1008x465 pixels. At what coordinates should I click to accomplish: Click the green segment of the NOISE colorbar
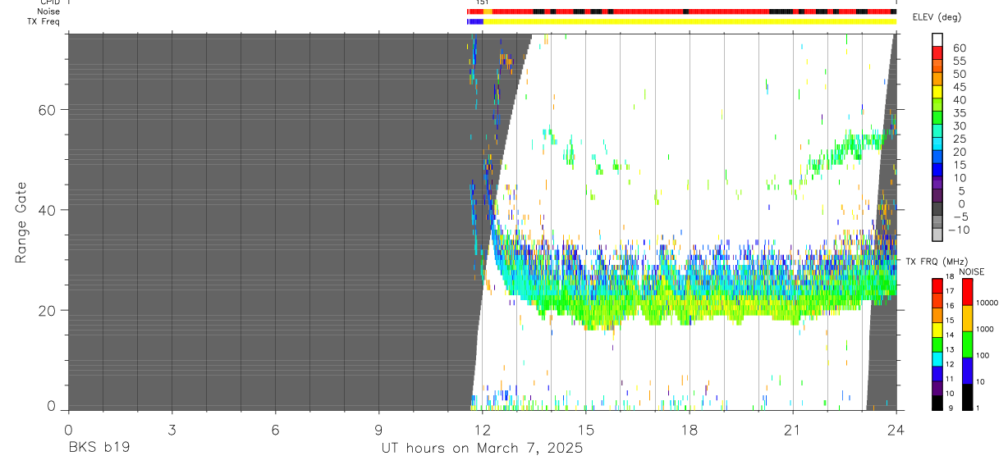pos(967,344)
